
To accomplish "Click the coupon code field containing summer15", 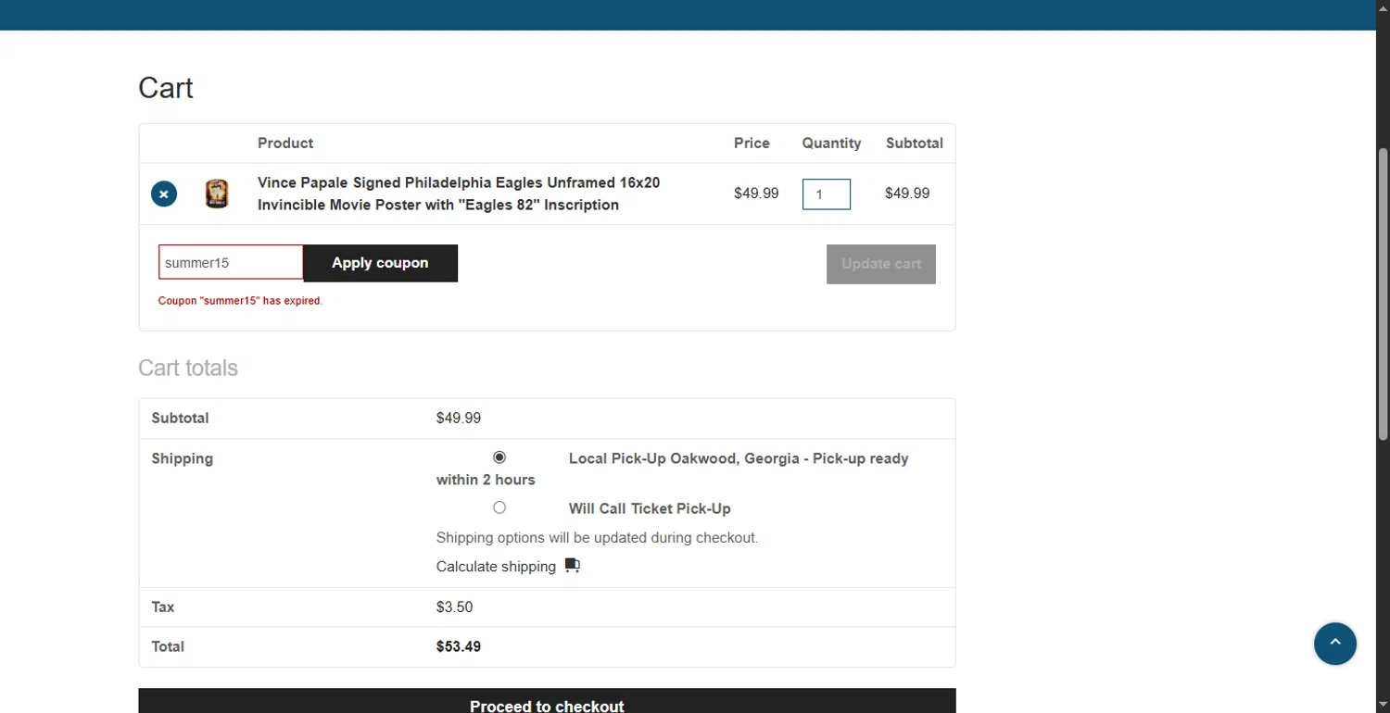I will click(x=231, y=263).
